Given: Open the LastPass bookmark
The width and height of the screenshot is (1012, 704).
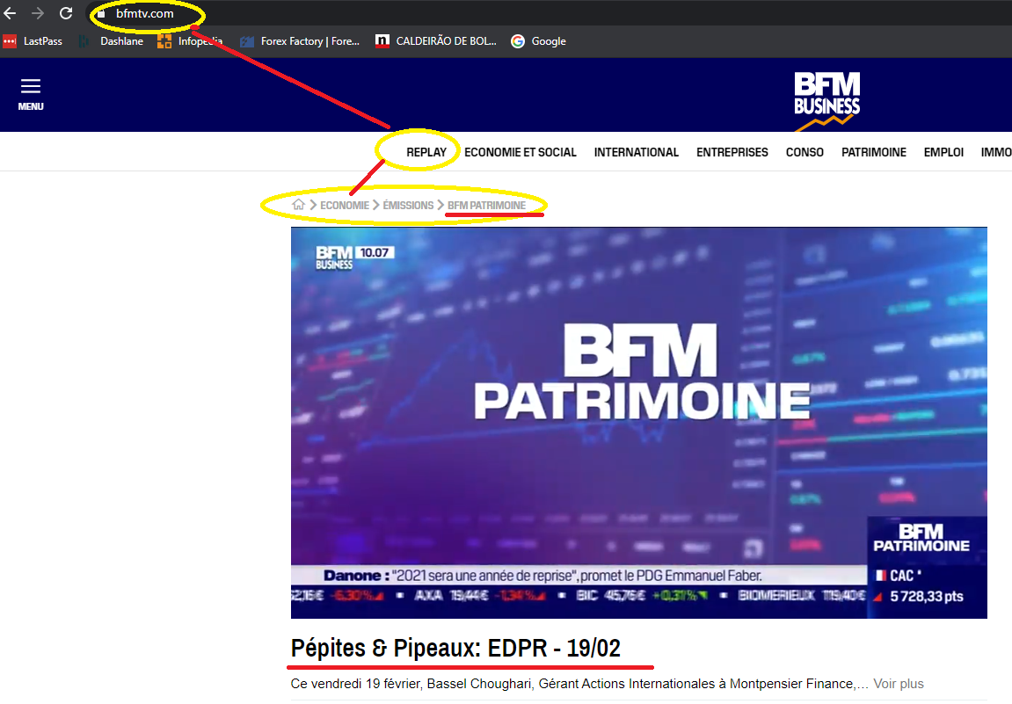Looking at the screenshot, I should coord(33,41).
